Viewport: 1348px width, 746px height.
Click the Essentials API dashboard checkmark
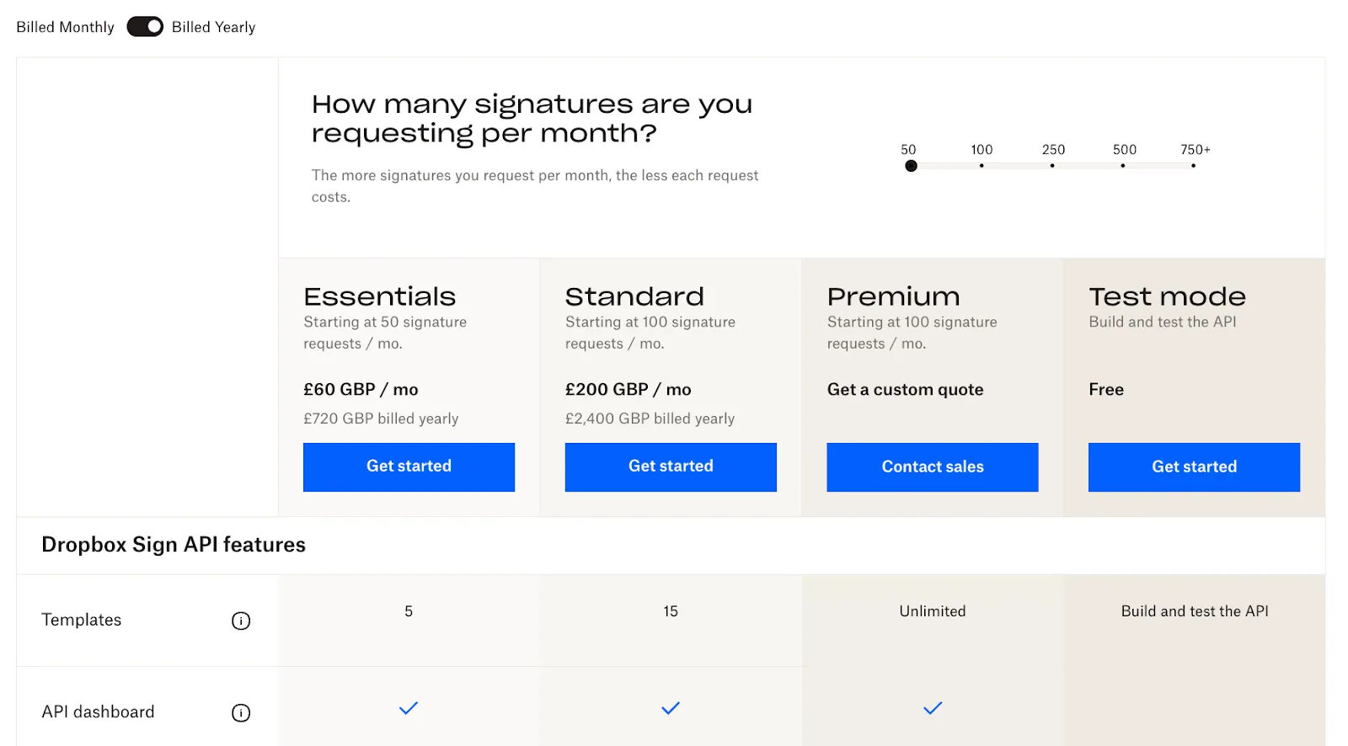point(409,708)
